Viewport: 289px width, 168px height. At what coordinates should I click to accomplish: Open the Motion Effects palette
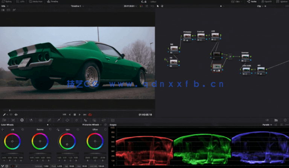coord(40,120)
